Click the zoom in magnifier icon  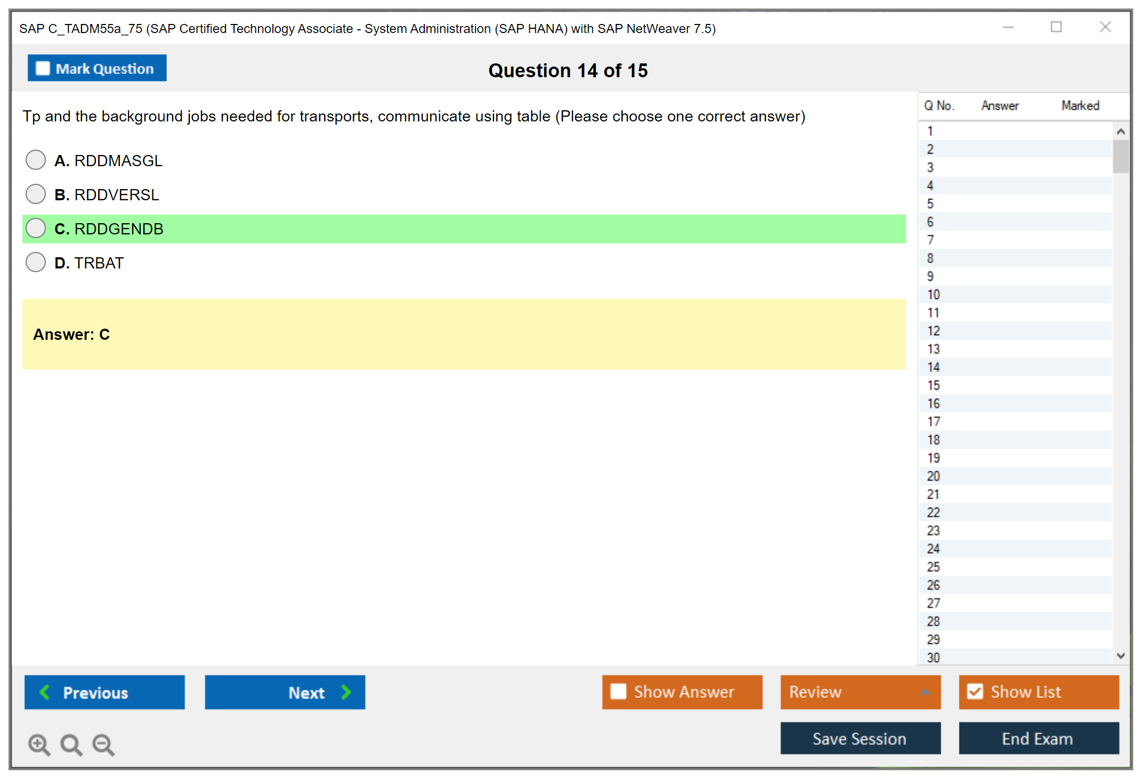tap(39, 744)
